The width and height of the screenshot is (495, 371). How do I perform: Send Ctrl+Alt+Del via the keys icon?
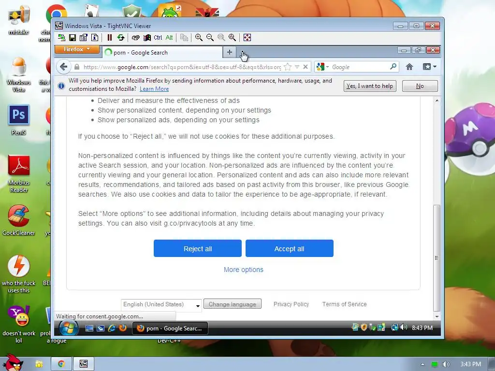[x=136, y=38]
